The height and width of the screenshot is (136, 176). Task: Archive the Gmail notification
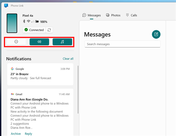(x=16, y=134)
